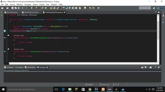The width and height of the screenshot is (165, 92).
Task: Click the editor horizontal scrollbar
Action: (x=83, y=63)
